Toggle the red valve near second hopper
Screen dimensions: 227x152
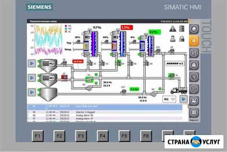pos(64,77)
